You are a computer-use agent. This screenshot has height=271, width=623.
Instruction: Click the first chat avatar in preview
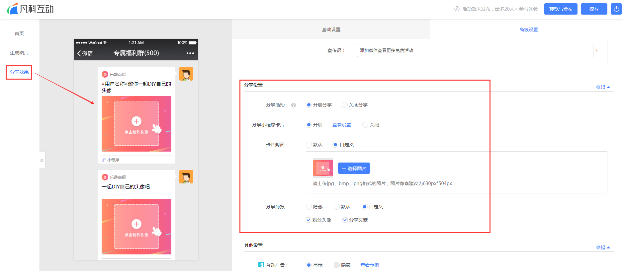(186, 74)
